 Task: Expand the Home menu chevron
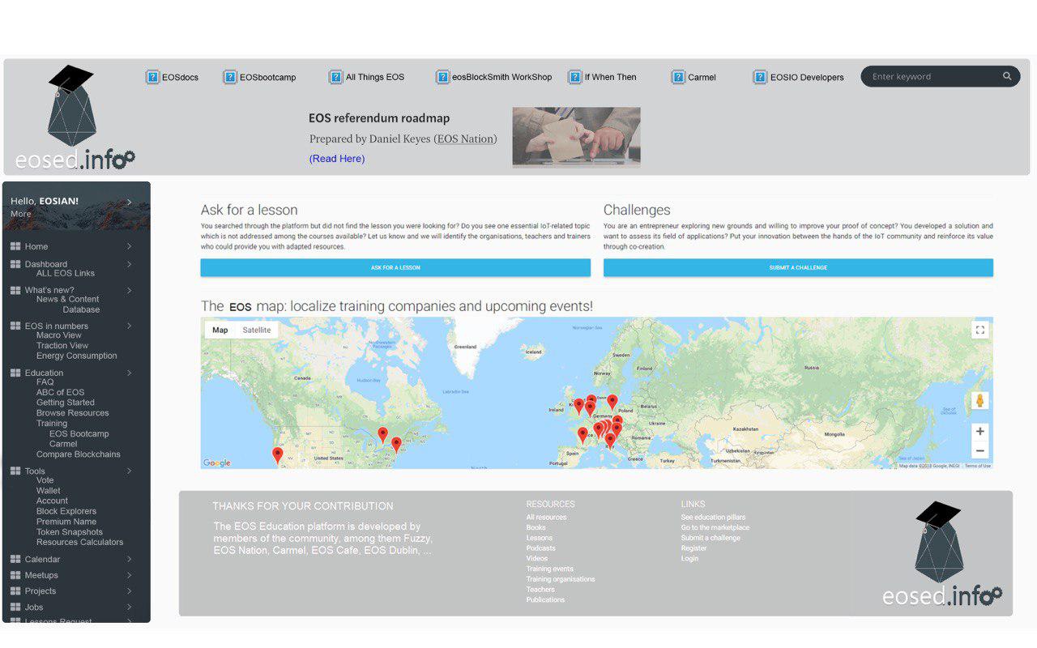[x=130, y=246]
